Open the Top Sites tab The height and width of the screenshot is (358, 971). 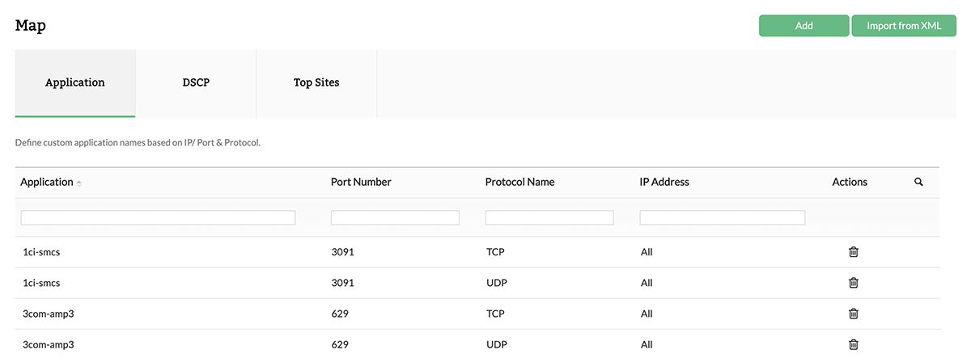[316, 82]
